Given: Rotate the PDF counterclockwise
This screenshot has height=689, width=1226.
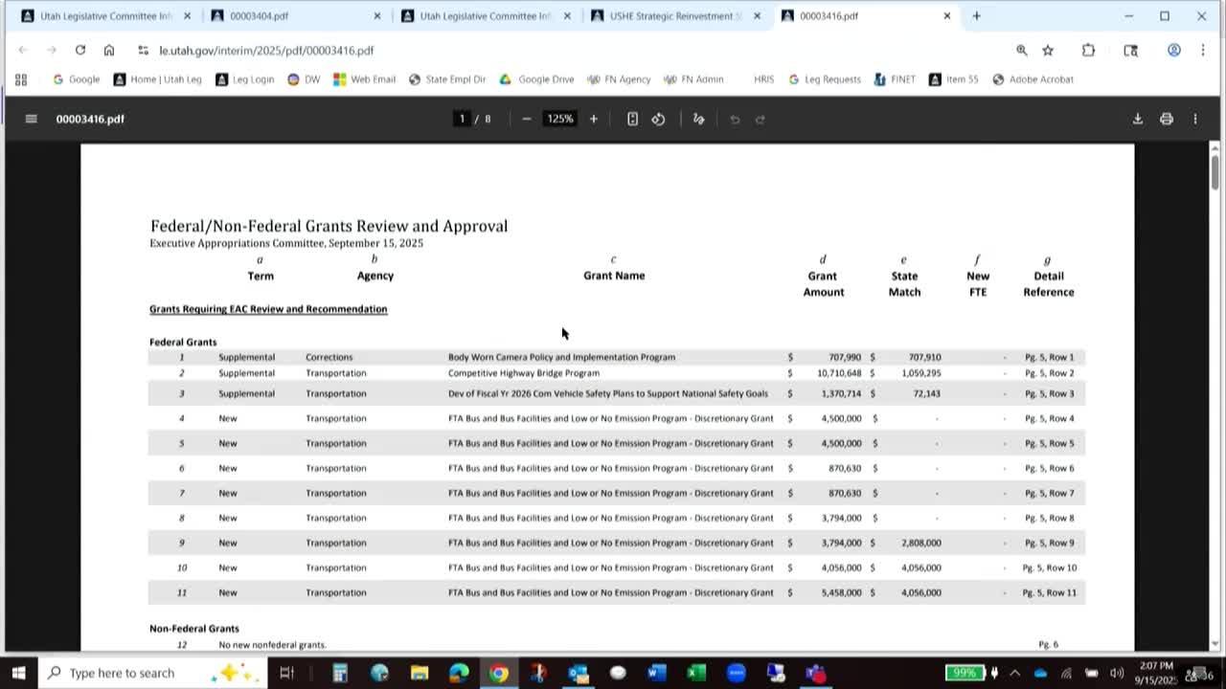Looking at the screenshot, I should (658, 119).
